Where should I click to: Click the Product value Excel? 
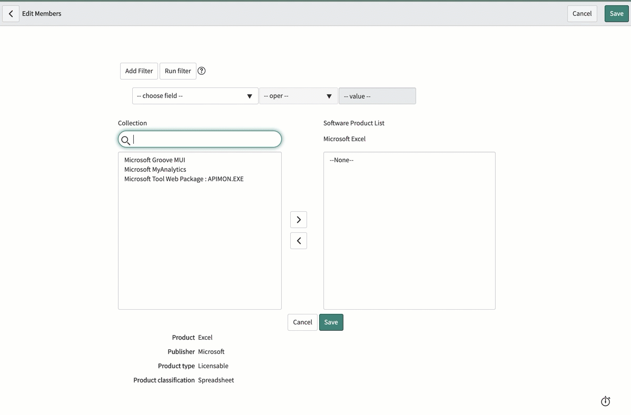pos(205,337)
